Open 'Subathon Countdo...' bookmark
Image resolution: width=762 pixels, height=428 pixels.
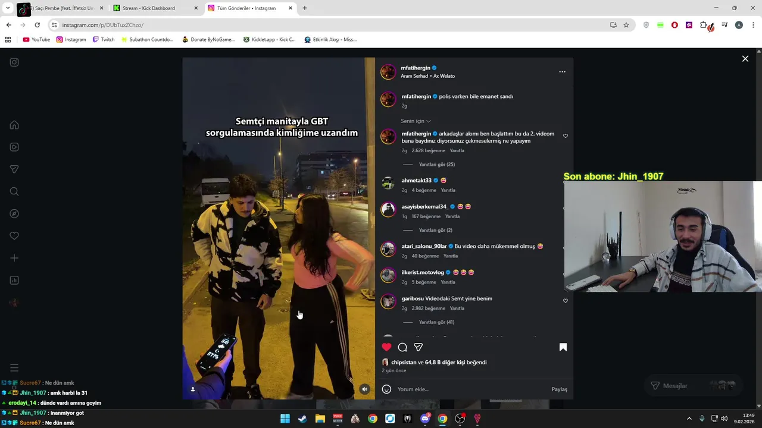147,40
